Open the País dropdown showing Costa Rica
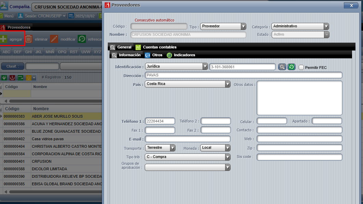 (187, 84)
